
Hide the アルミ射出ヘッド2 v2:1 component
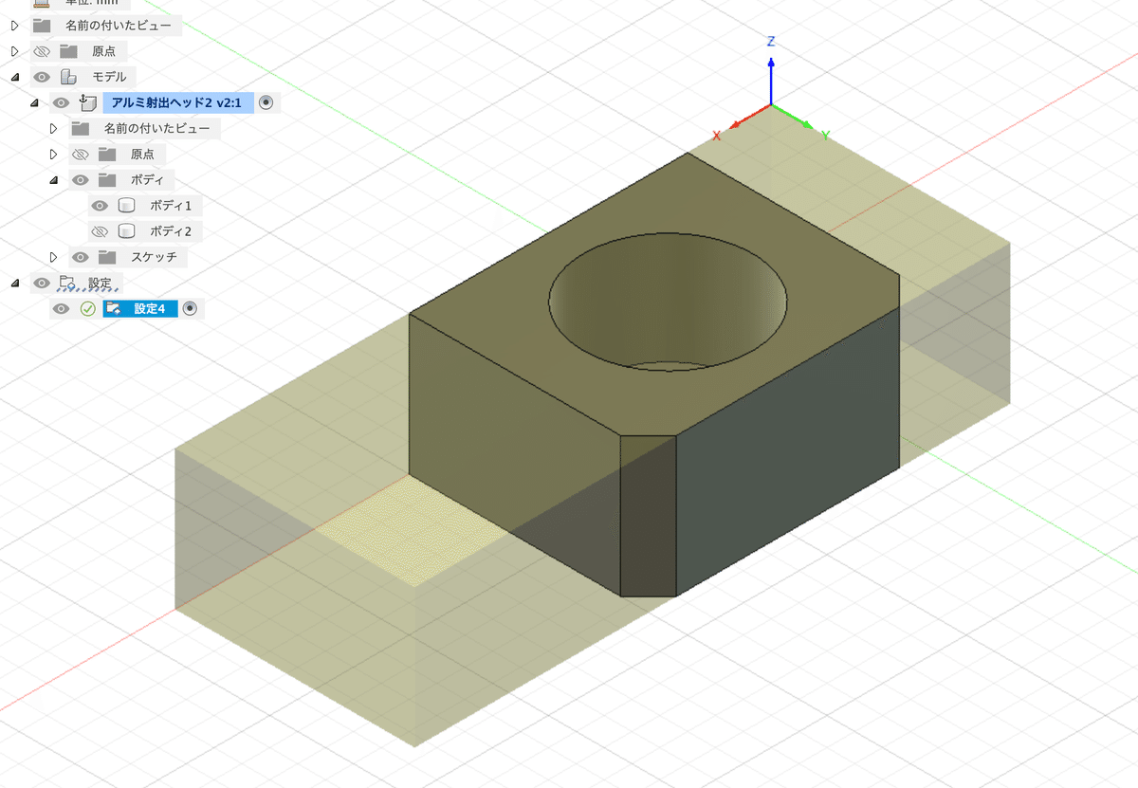[x=62, y=102]
